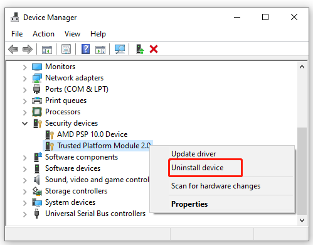Image resolution: width=313 pixels, height=245 pixels.
Task: Select the Monitors tree label
Action: [60, 67]
